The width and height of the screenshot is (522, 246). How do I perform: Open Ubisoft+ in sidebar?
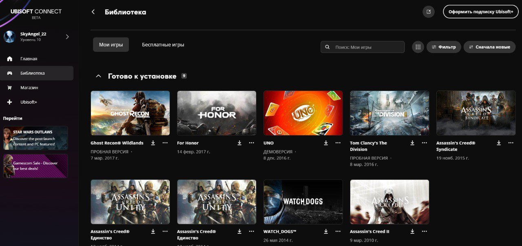coord(37,102)
